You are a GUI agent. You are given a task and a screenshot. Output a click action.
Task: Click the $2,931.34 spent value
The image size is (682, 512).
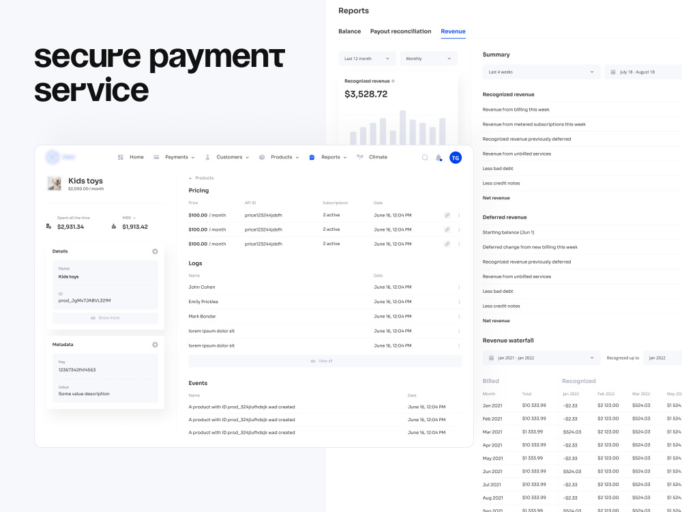tap(70, 227)
